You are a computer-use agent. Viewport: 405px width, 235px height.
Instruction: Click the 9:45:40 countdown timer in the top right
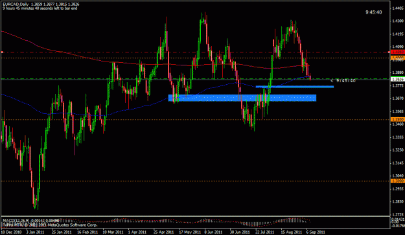pyautogui.click(x=373, y=12)
